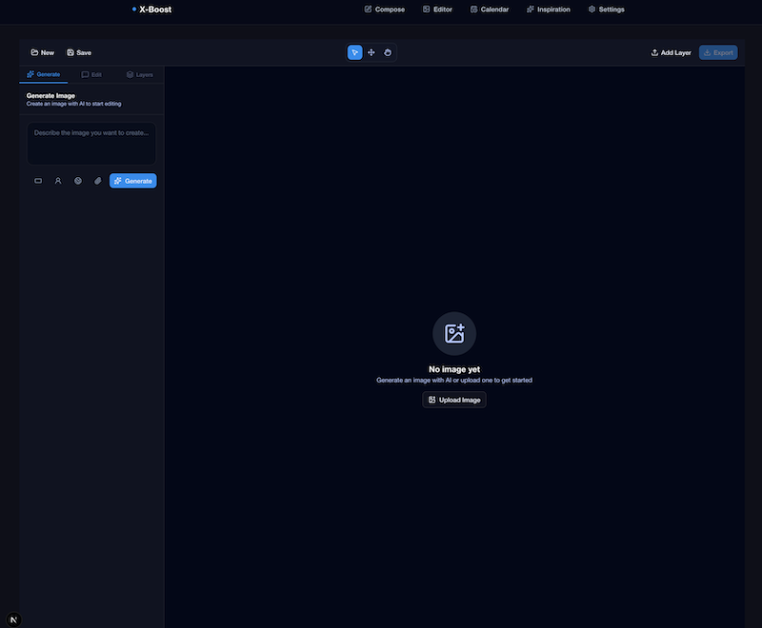Image resolution: width=762 pixels, height=628 pixels.
Task: Click the person icon below prompt
Action: (x=58, y=181)
